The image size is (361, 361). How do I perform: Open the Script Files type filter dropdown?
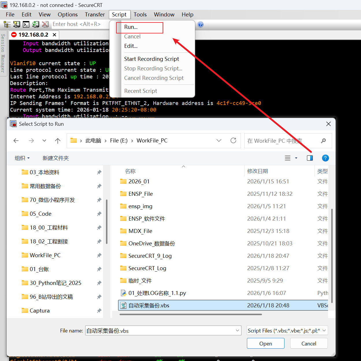click(287, 330)
